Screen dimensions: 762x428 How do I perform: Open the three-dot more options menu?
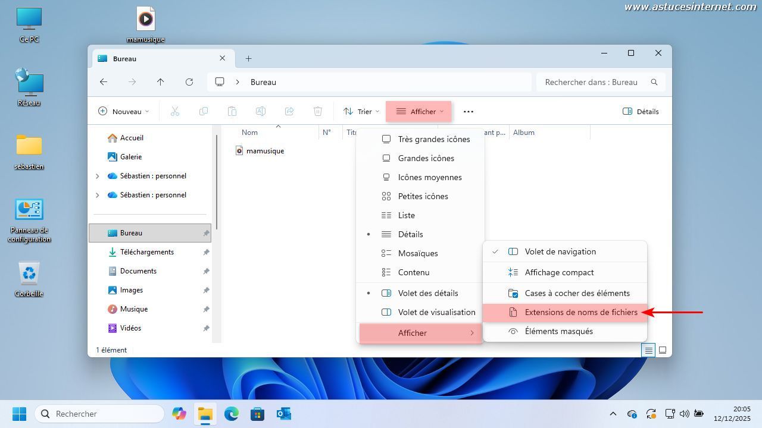[x=469, y=111]
